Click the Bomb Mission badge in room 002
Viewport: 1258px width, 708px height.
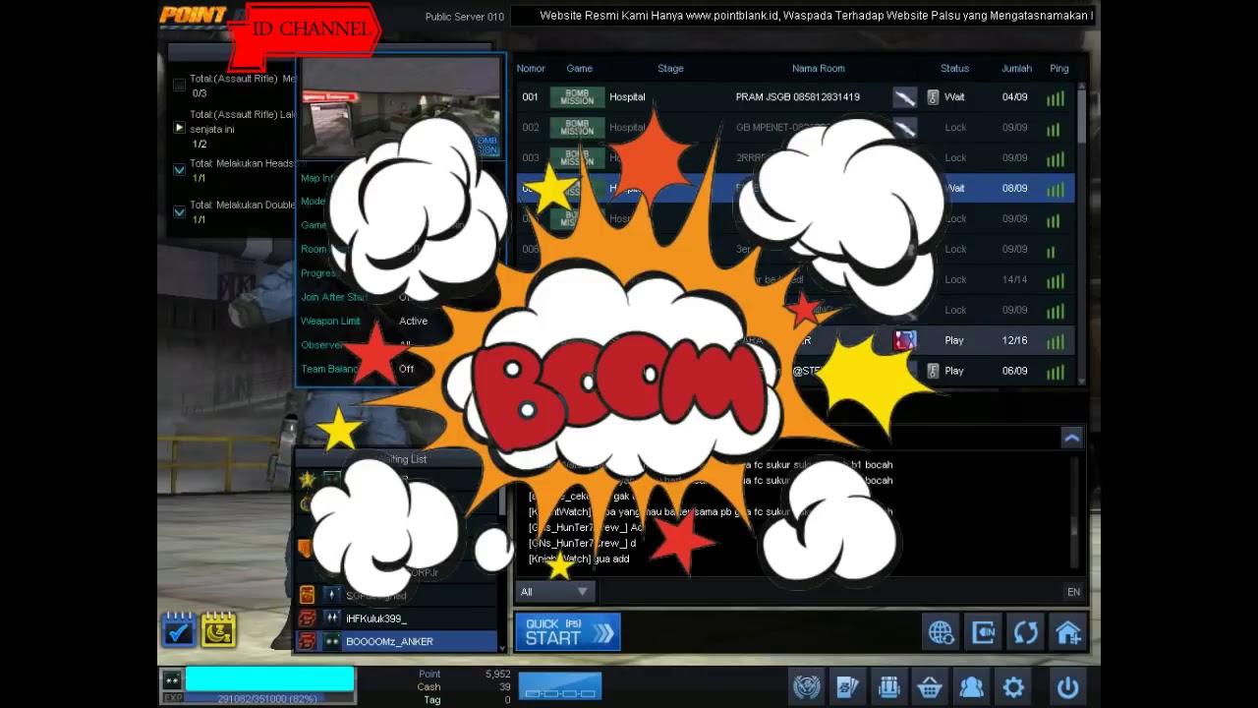(x=577, y=128)
